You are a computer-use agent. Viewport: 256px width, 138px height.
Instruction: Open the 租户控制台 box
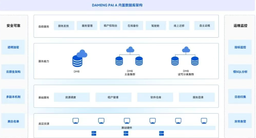pyautogui.click(x=110, y=26)
